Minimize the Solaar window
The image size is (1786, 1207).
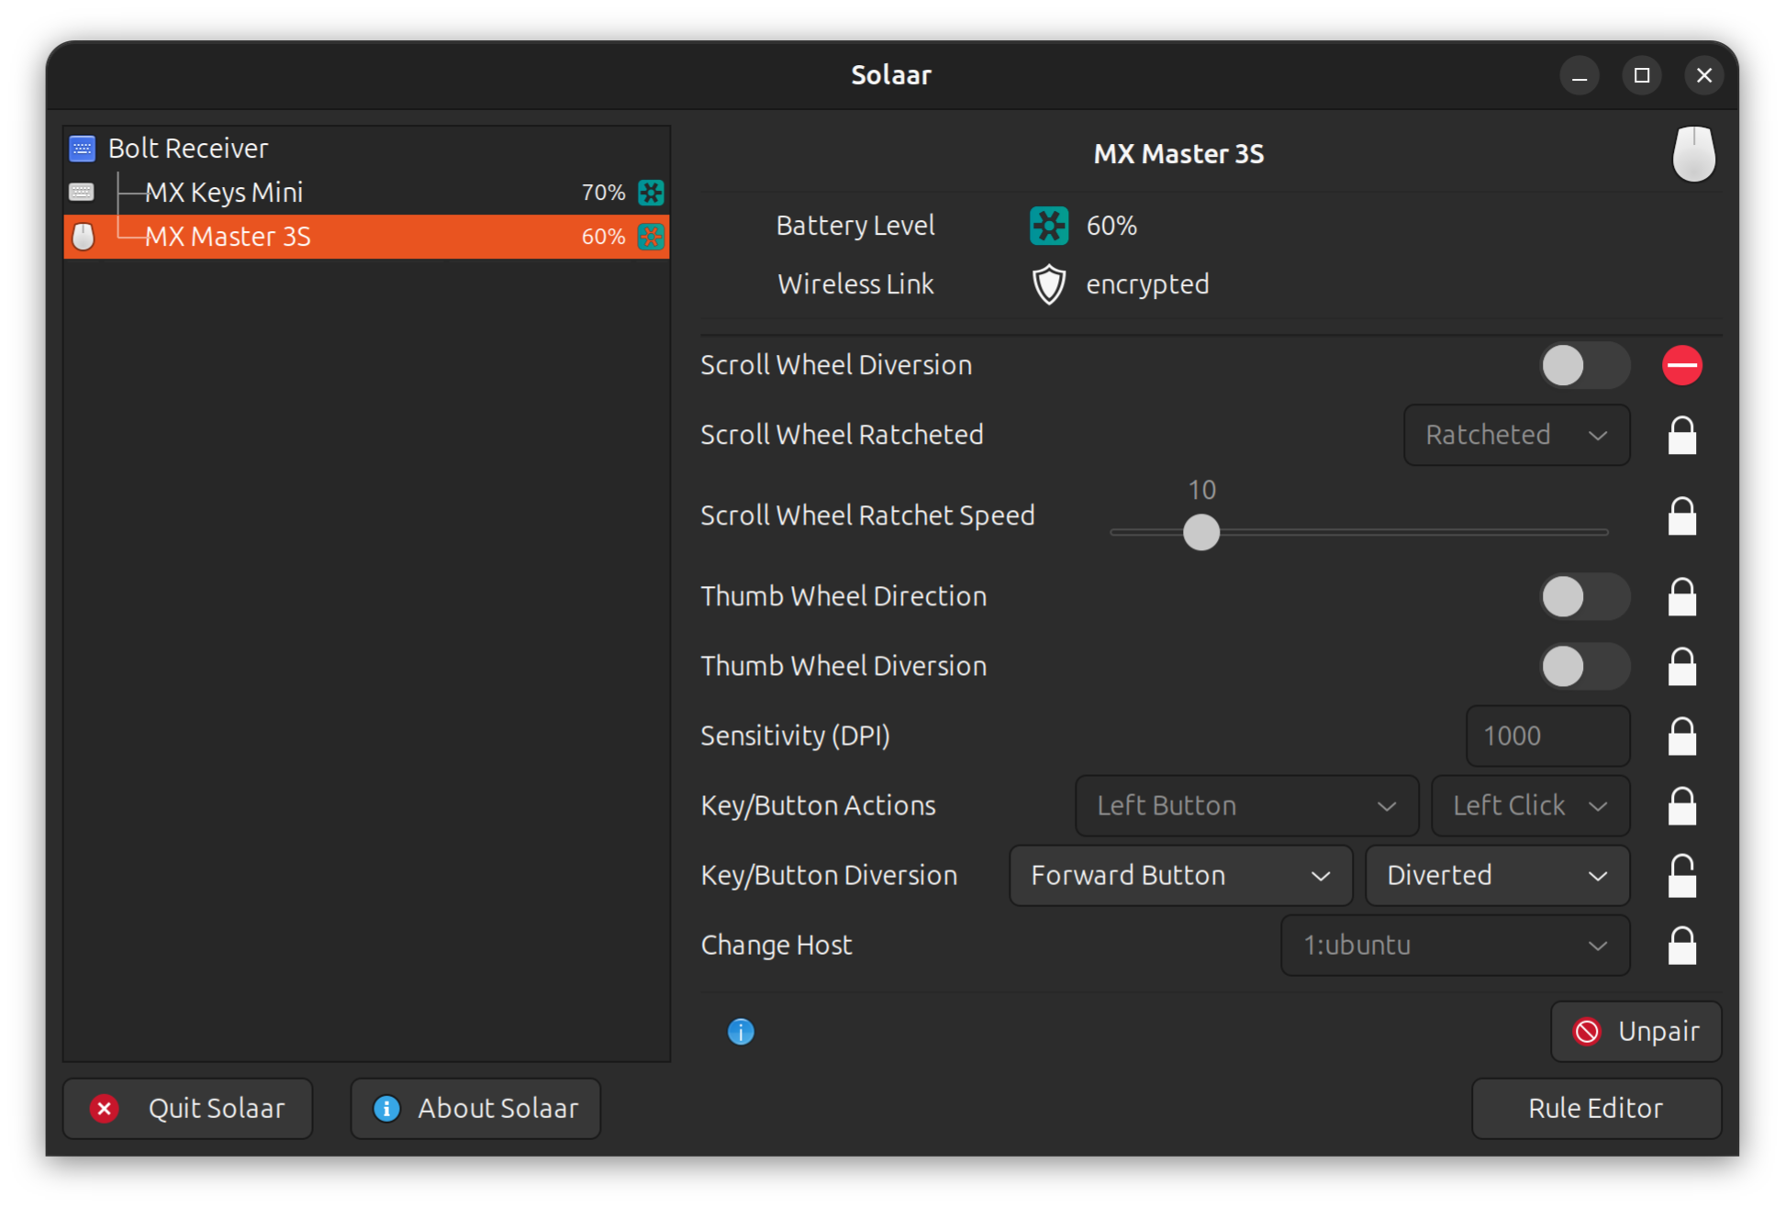[x=1579, y=75]
